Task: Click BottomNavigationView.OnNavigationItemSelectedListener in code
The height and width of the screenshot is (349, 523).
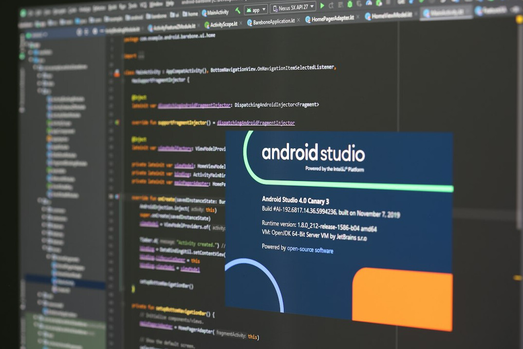Action: tap(272, 68)
